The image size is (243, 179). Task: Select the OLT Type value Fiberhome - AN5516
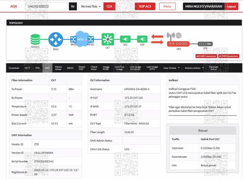coord(137,124)
